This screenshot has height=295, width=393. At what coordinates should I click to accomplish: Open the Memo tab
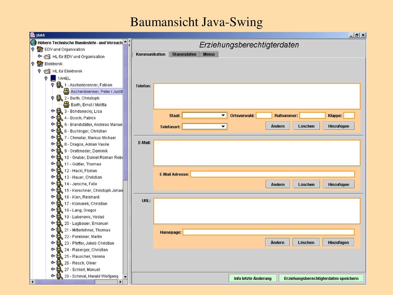(x=209, y=54)
